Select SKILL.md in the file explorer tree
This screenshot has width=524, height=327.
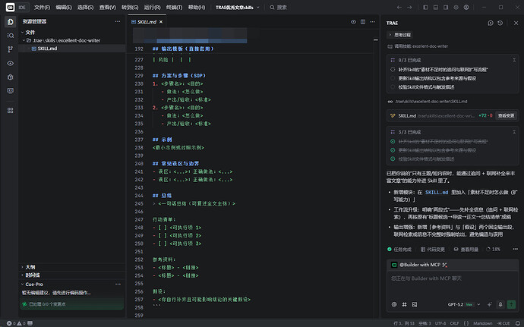pos(47,49)
